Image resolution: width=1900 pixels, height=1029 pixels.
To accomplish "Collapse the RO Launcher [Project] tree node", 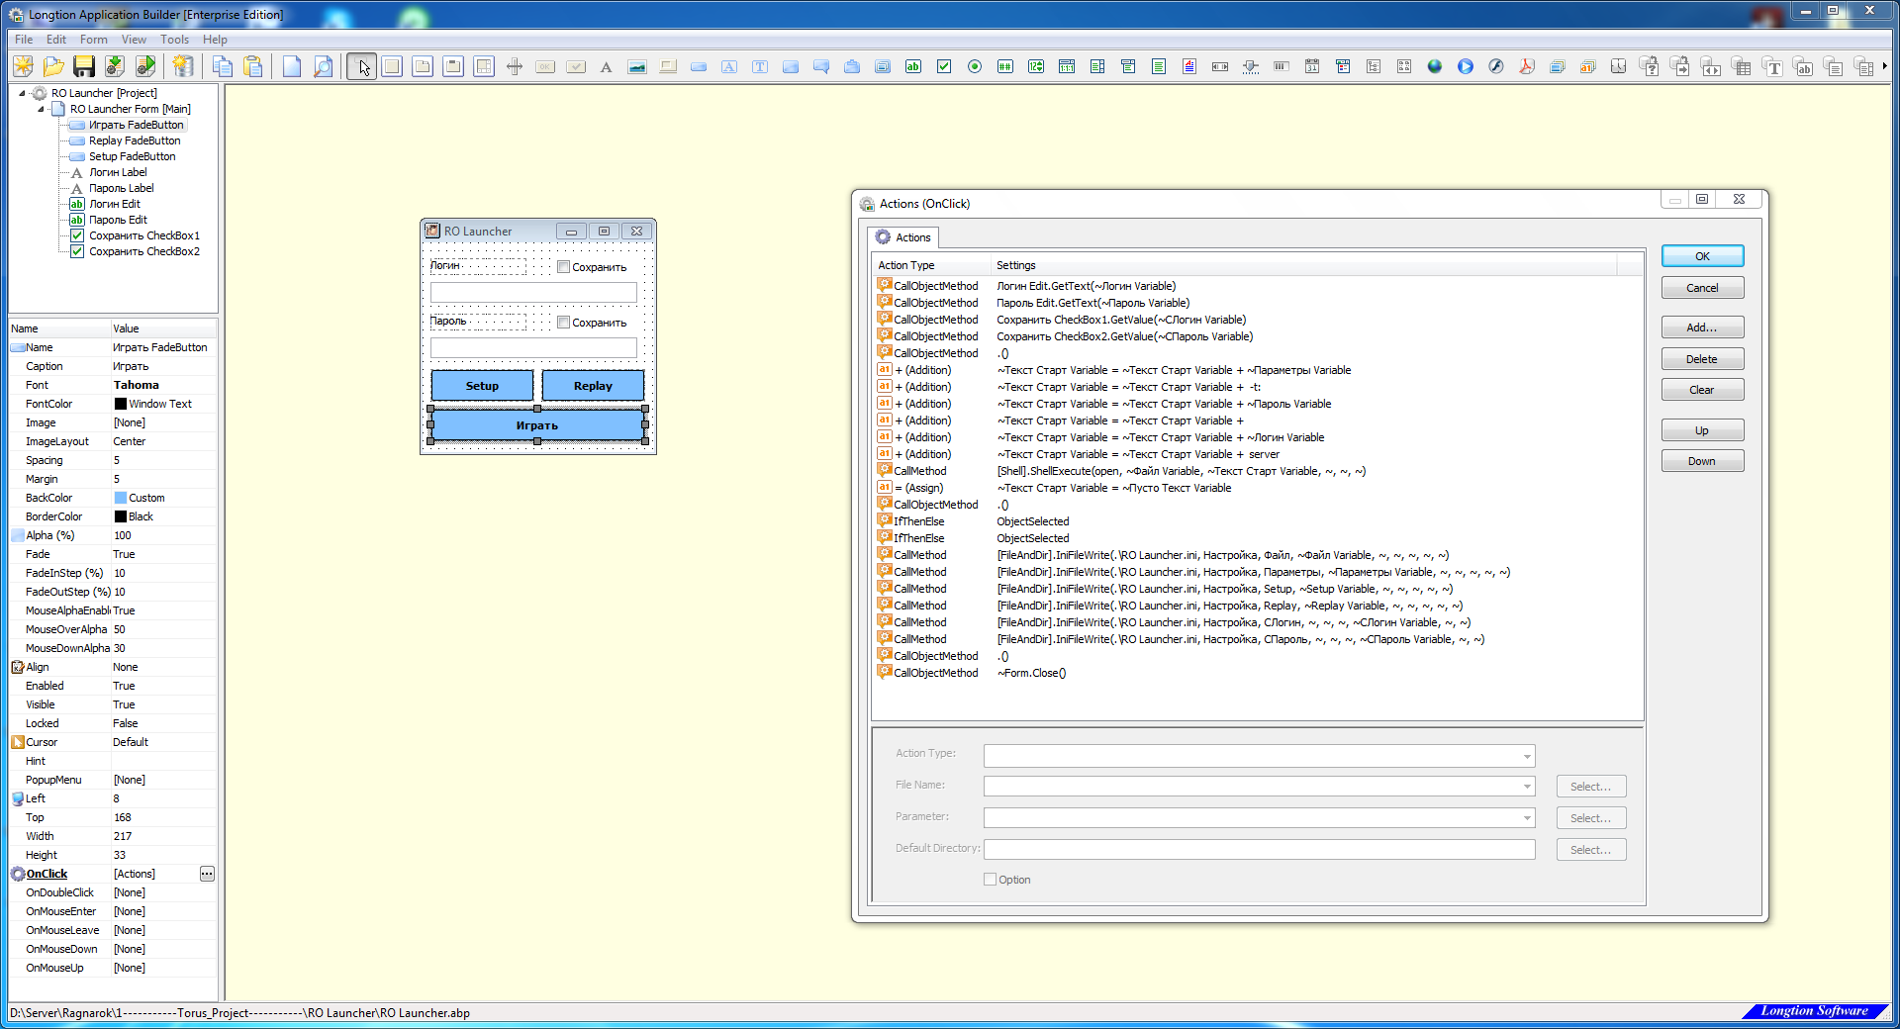I will point(23,93).
